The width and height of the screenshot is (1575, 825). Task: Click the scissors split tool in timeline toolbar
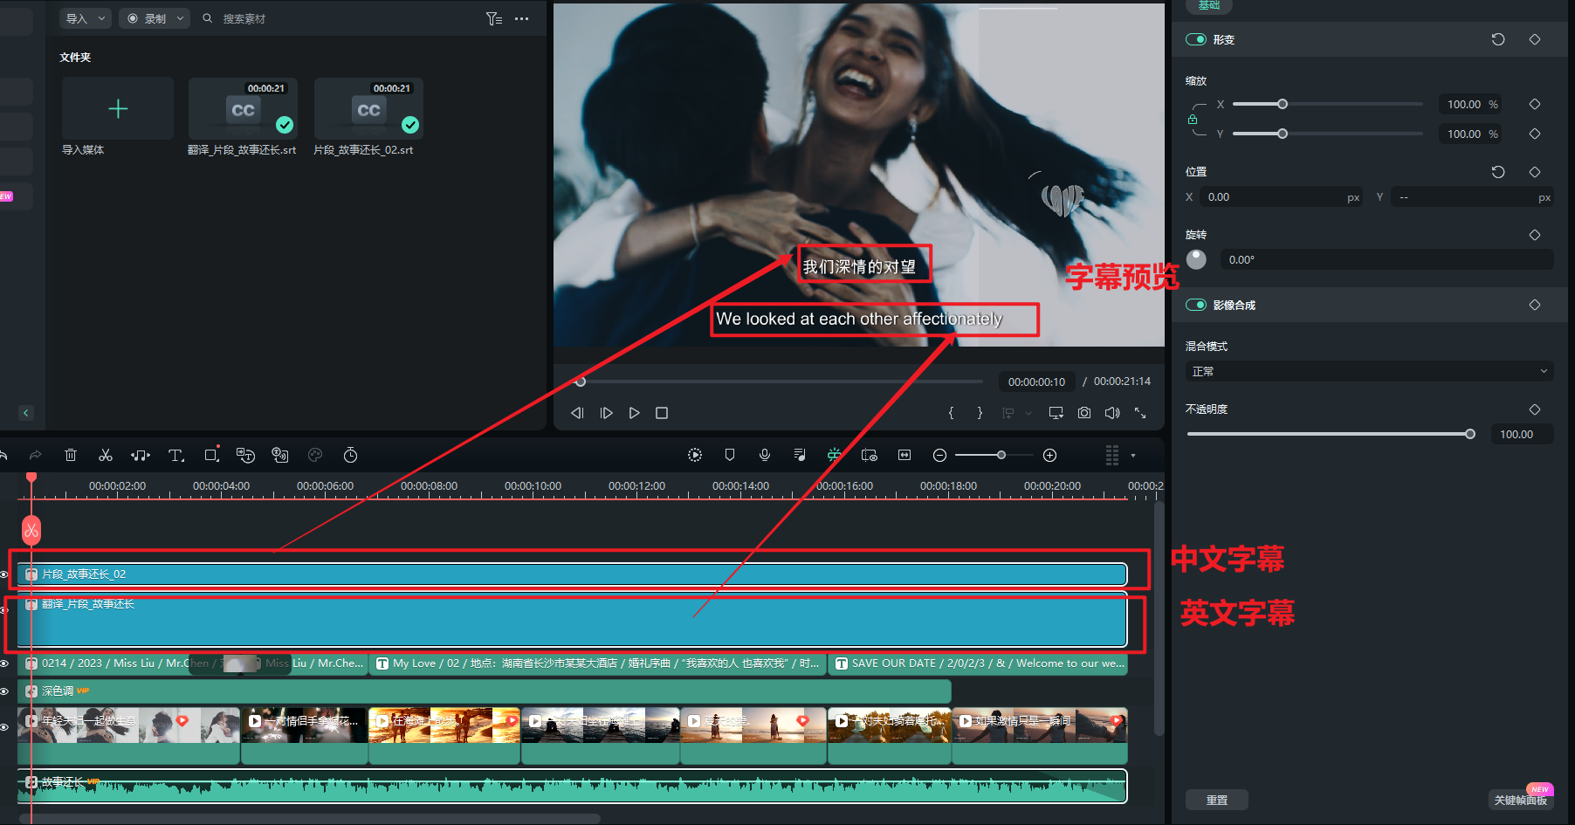click(106, 455)
